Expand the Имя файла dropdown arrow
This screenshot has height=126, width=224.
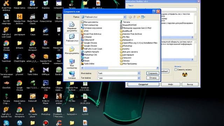point(139,73)
